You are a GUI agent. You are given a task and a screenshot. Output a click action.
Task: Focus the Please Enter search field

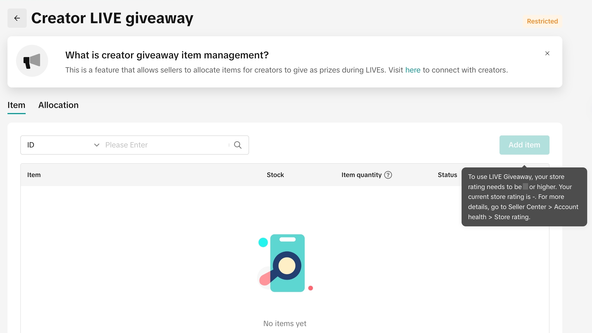pyautogui.click(x=166, y=145)
